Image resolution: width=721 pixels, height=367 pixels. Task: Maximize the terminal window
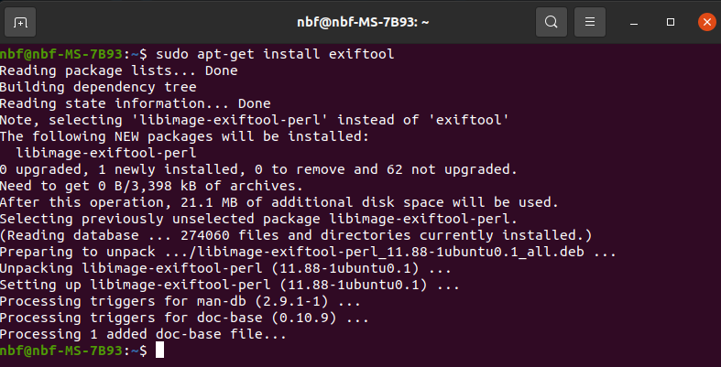point(671,22)
